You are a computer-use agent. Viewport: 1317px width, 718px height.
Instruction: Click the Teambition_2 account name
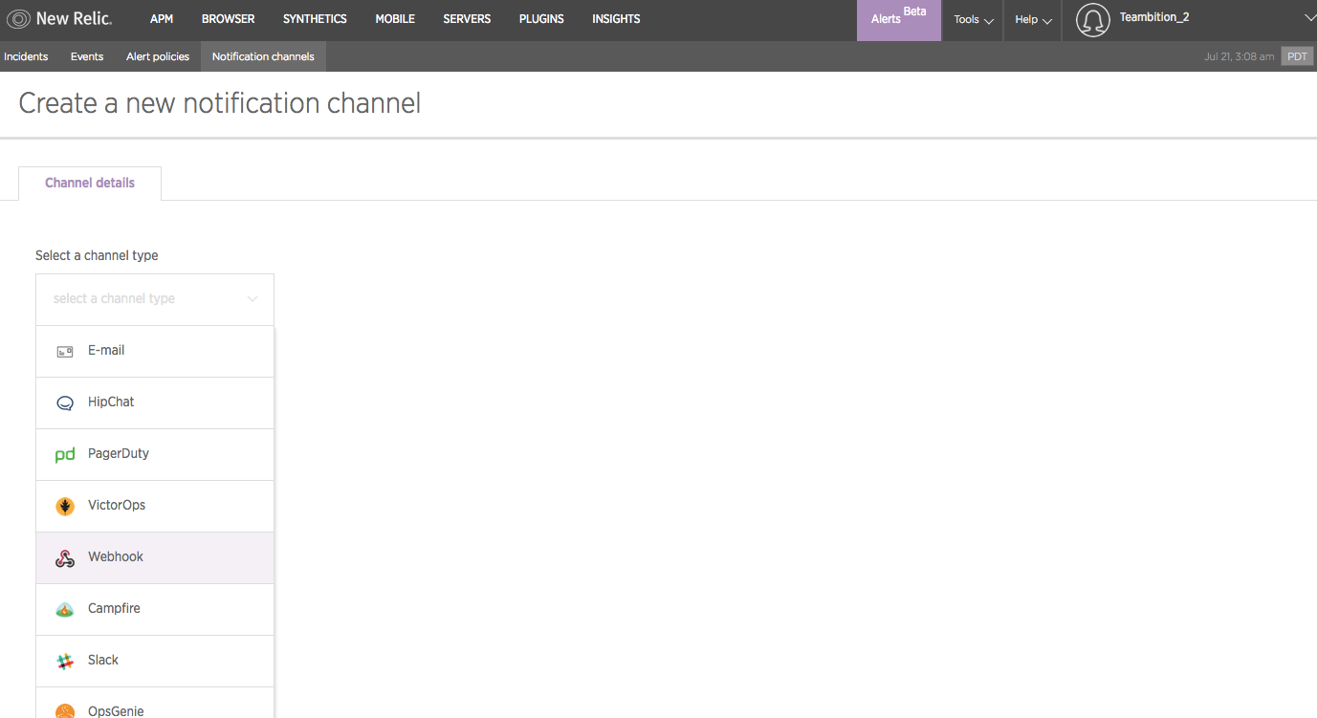[1154, 17]
